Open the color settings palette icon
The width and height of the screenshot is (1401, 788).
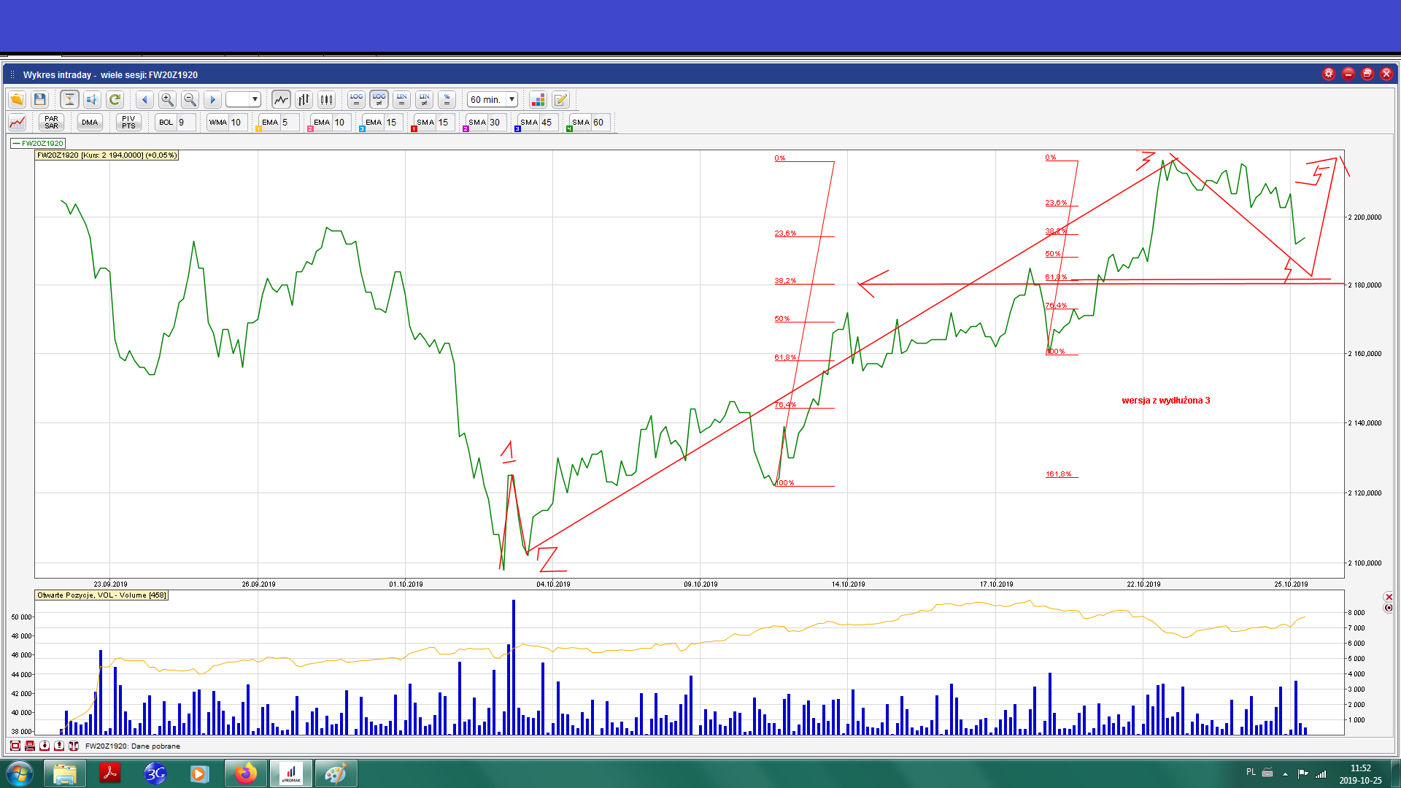point(538,99)
